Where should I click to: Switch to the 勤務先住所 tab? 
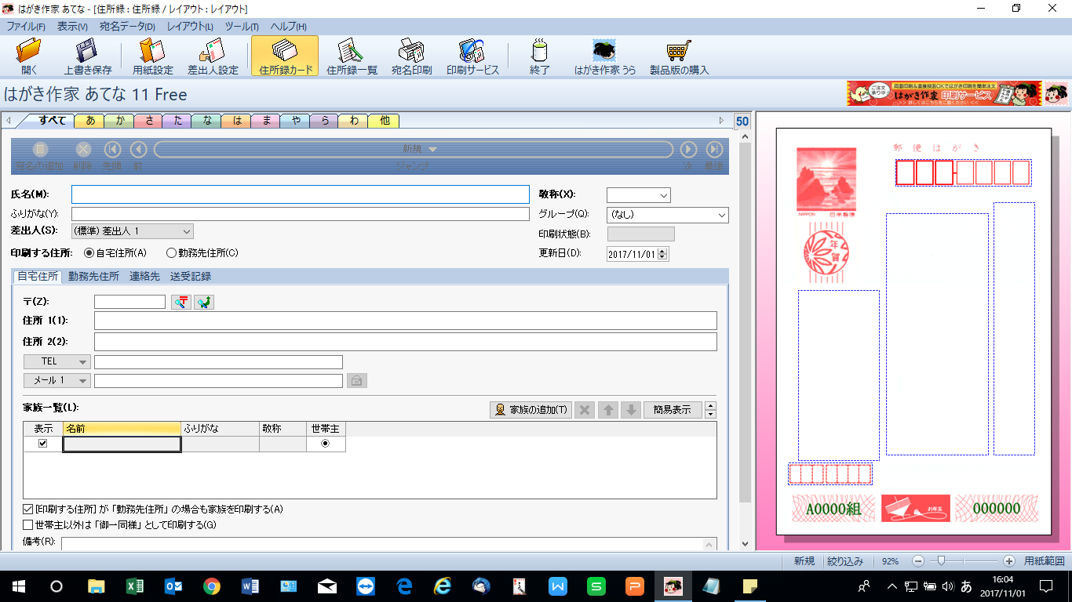tap(93, 277)
